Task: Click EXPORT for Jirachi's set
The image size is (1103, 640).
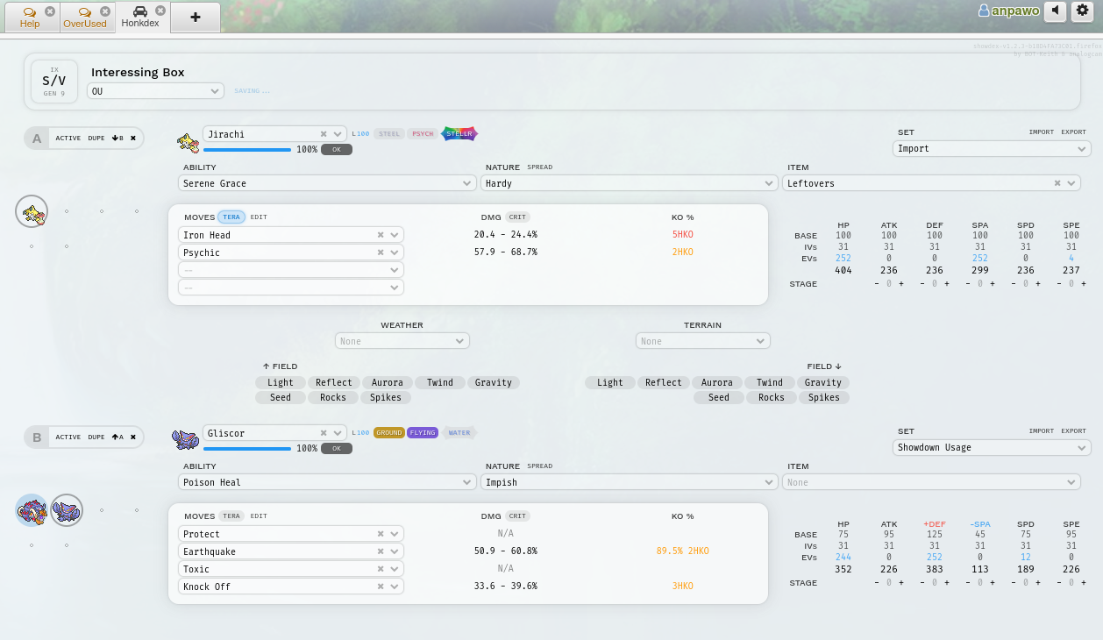Action: tap(1073, 132)
